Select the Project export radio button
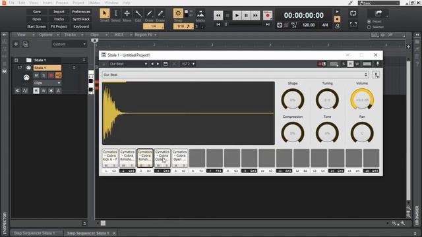422x237 pixels. [x=369, y=22]
